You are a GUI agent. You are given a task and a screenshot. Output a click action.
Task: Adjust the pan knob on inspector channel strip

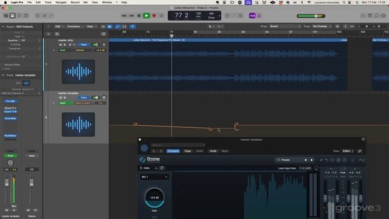tap(10, 162)
